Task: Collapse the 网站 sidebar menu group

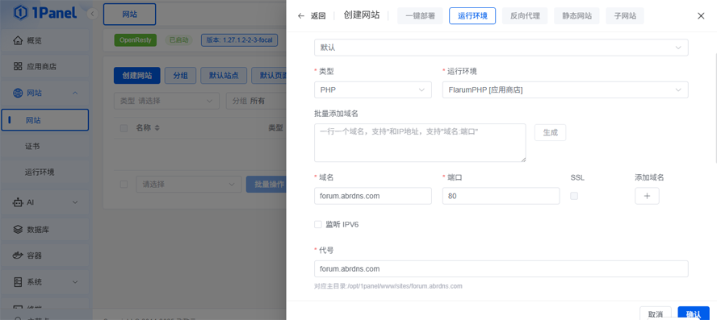Action: click(x=75, y=94)
